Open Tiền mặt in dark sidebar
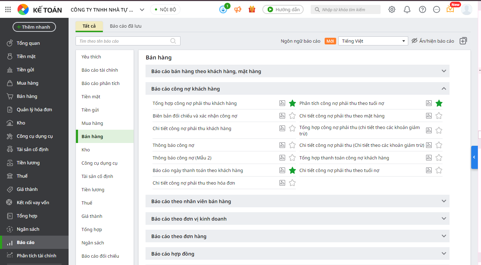This screenshot has height=265, width=481. pyautogui.click(x=34, y=56)
